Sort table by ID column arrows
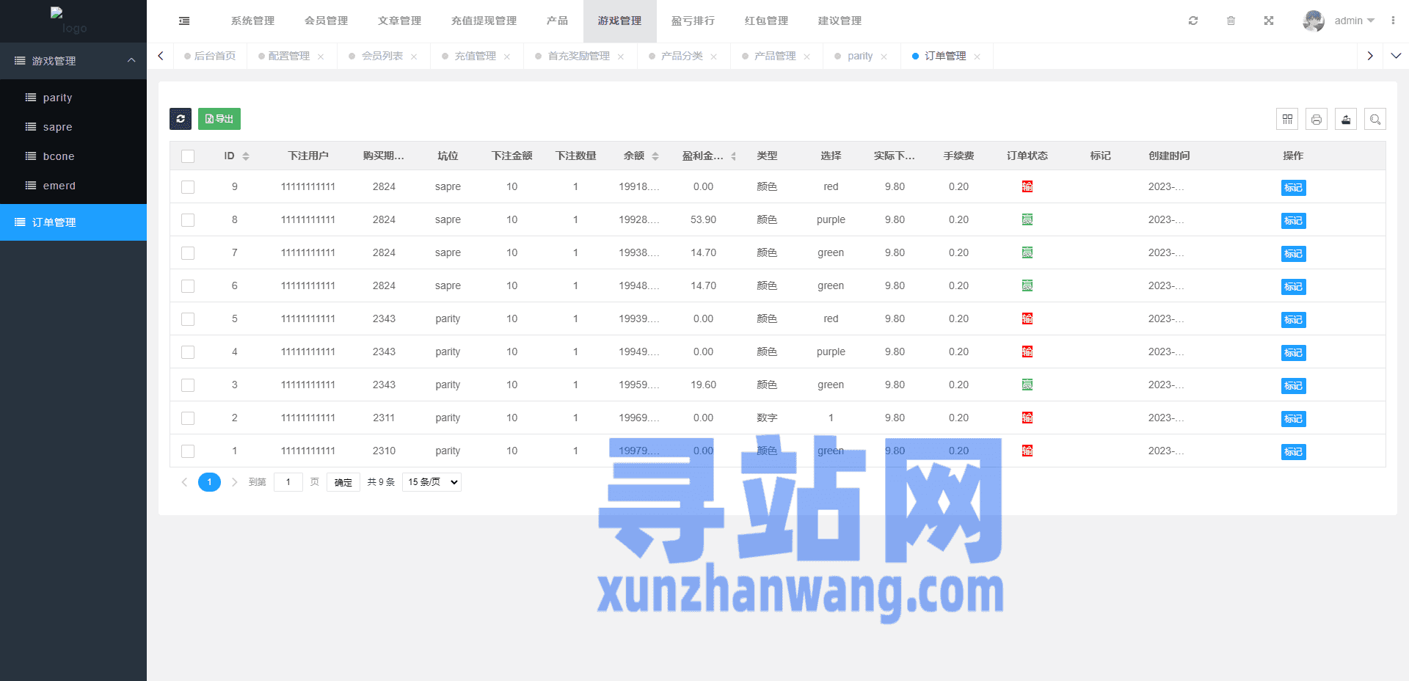Image resolution: width=1409 pixels, height=681 pixels. (246, 156)
